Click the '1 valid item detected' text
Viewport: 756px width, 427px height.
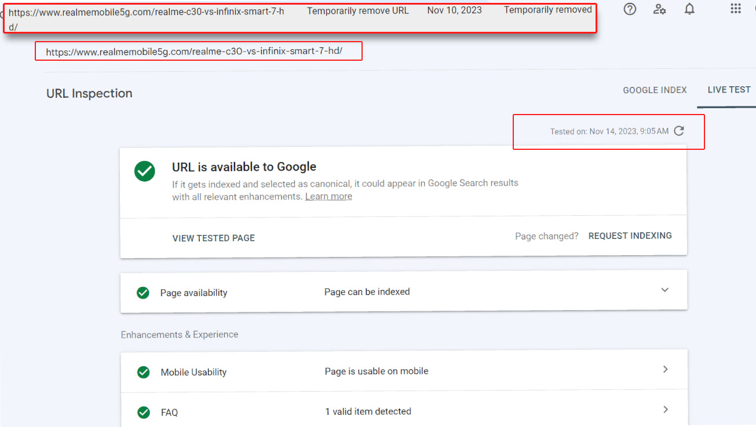(x=368, y=411)
